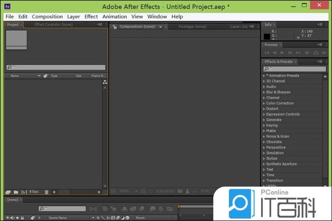332x221 pixels.
Task: Open the Composition (none) viewer dropdown
Action: point(160,27)
